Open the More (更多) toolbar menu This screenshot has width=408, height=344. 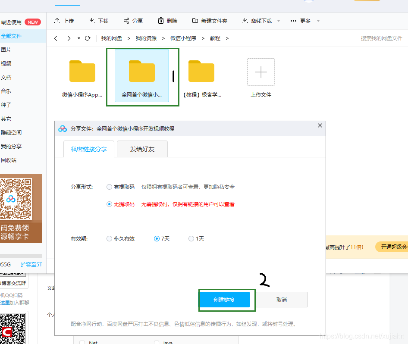(300, 21)
